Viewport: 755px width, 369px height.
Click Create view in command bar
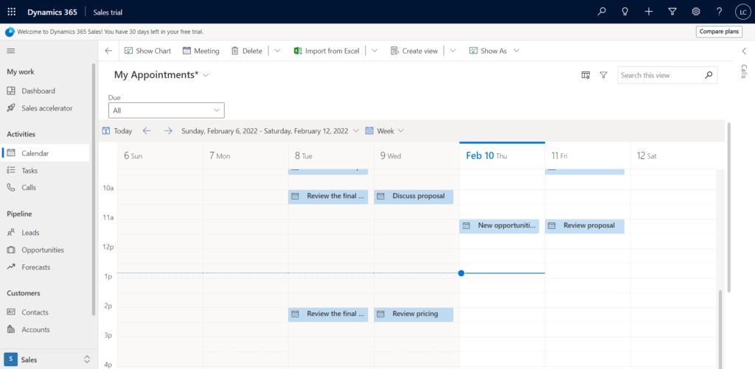pos(414,51)
